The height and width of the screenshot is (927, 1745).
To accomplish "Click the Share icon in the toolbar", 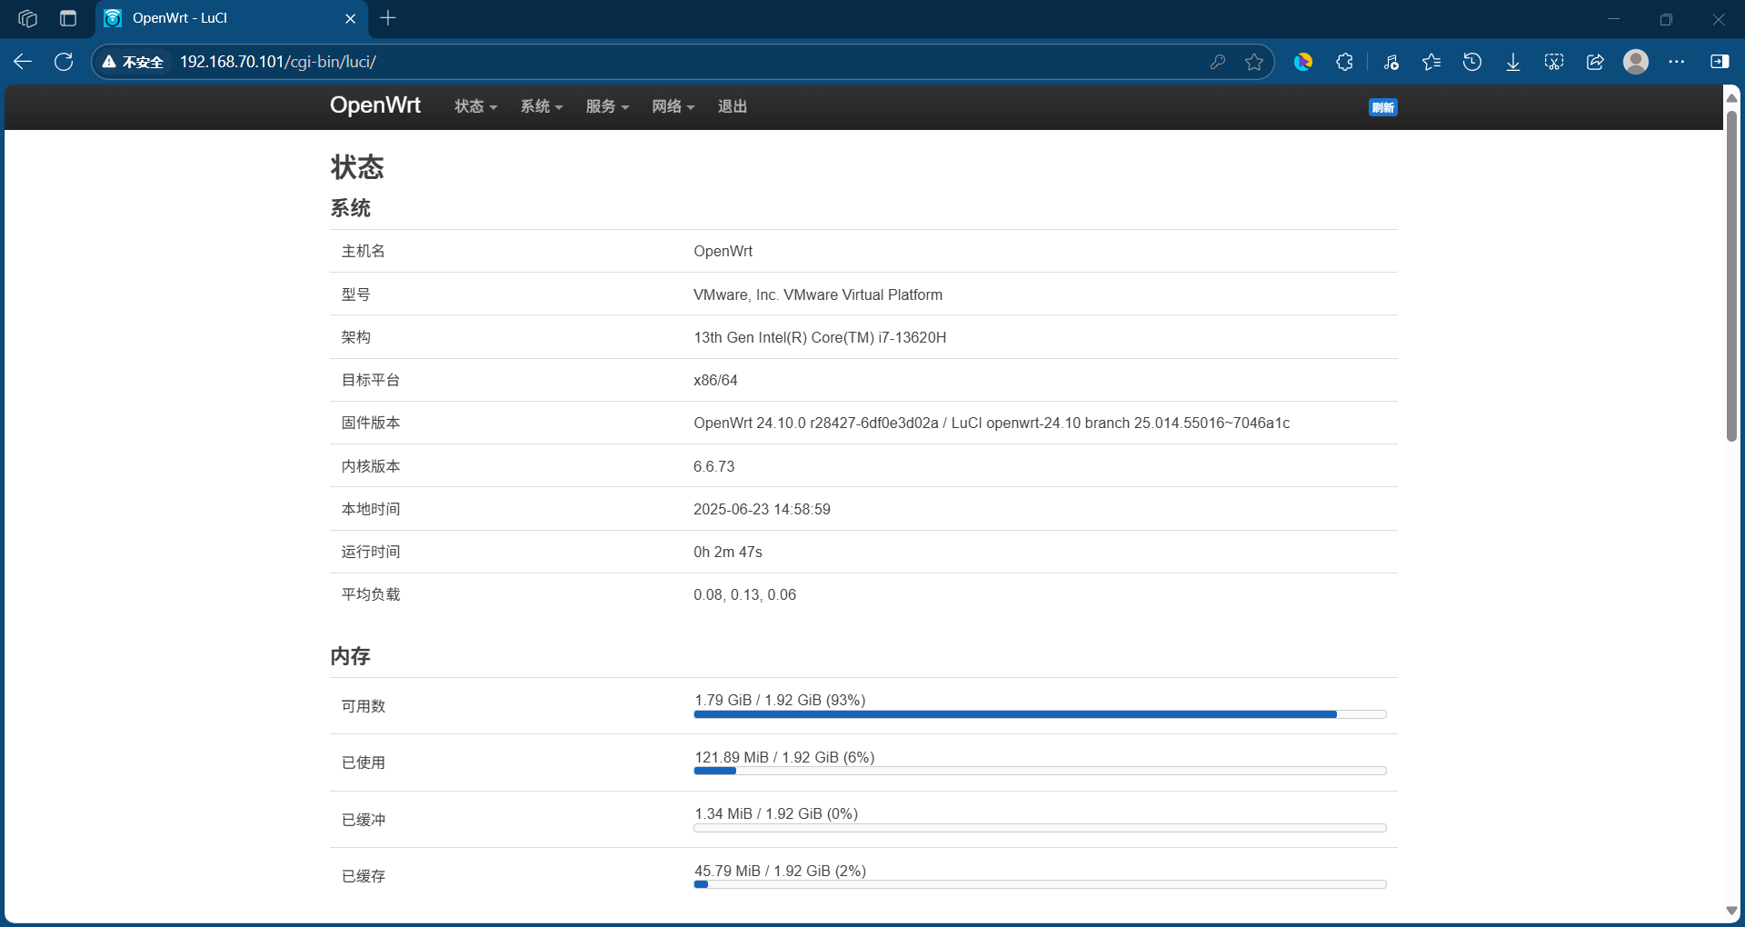I will coord(1595,62).
